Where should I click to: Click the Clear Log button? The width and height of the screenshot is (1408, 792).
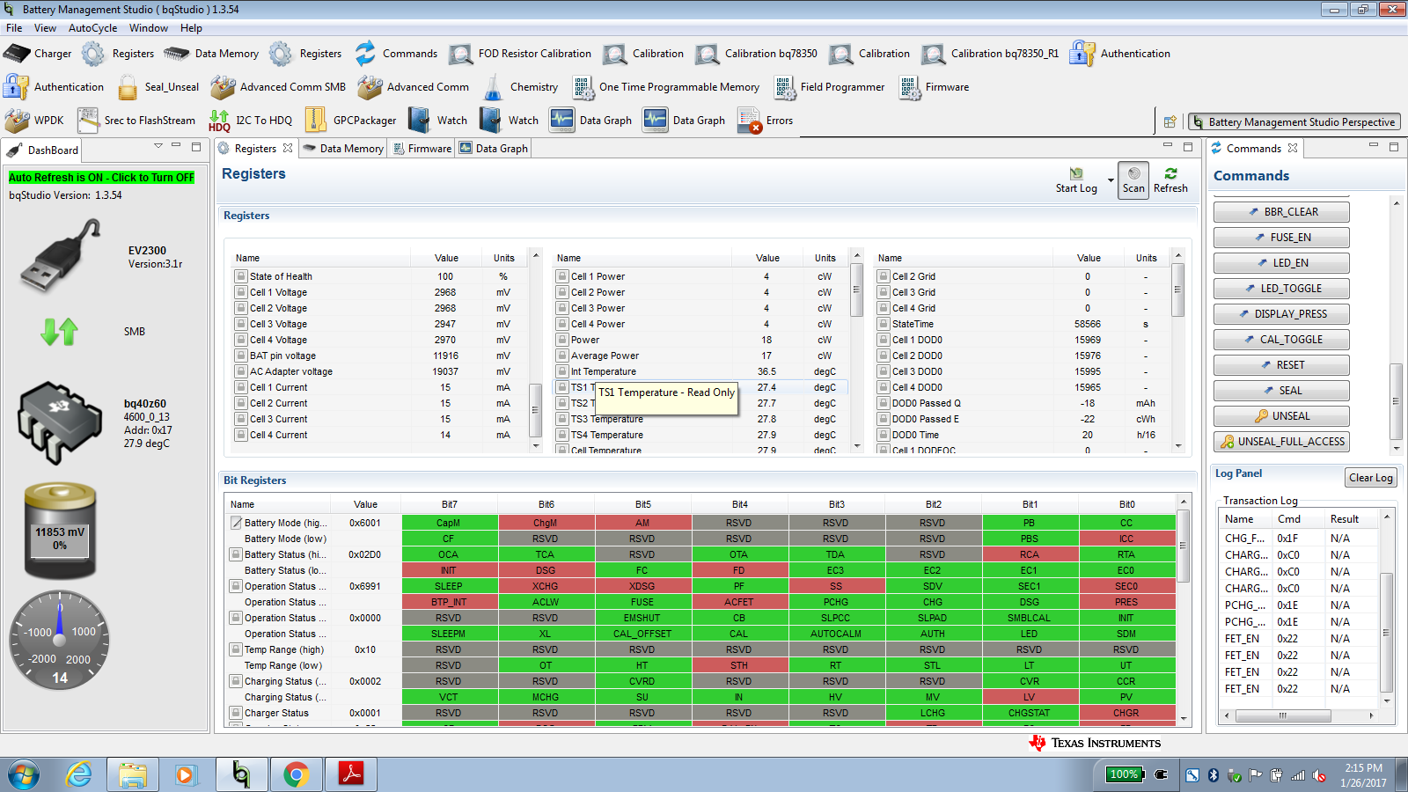(x=1371, y=478)
